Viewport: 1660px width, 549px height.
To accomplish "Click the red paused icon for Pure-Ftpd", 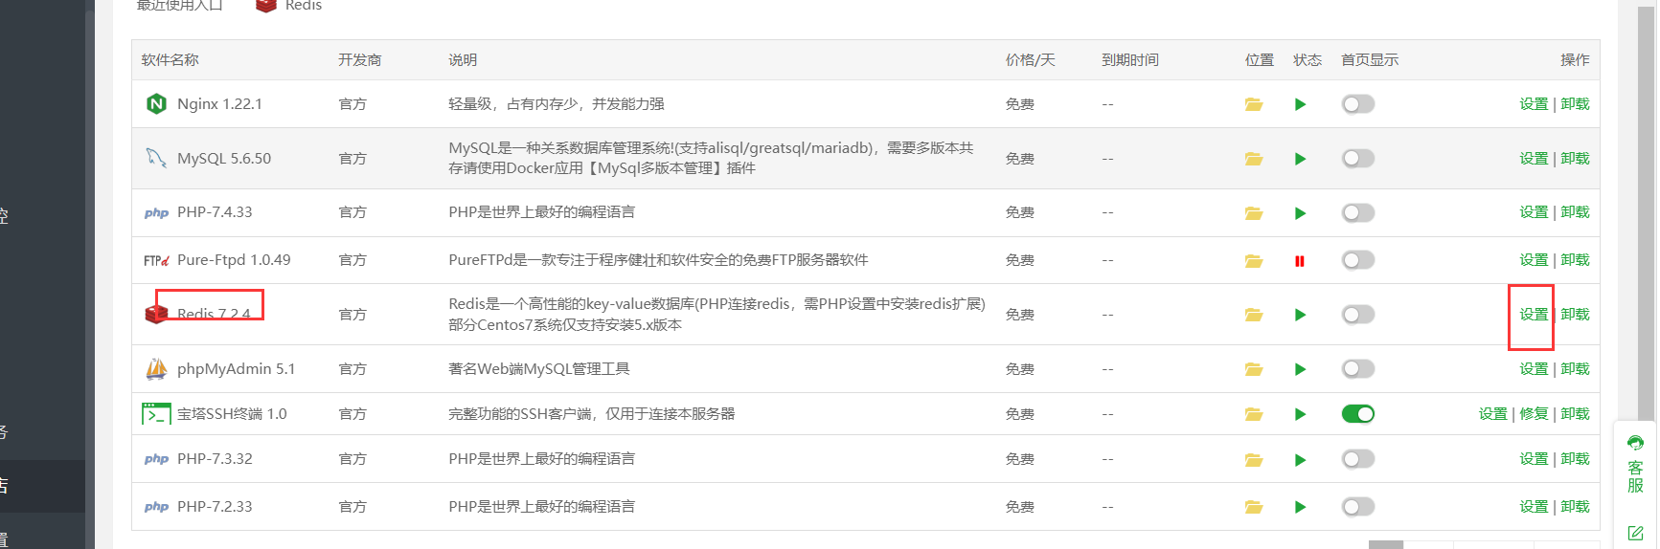I will pyautogui.click(x=1300, y=261).
